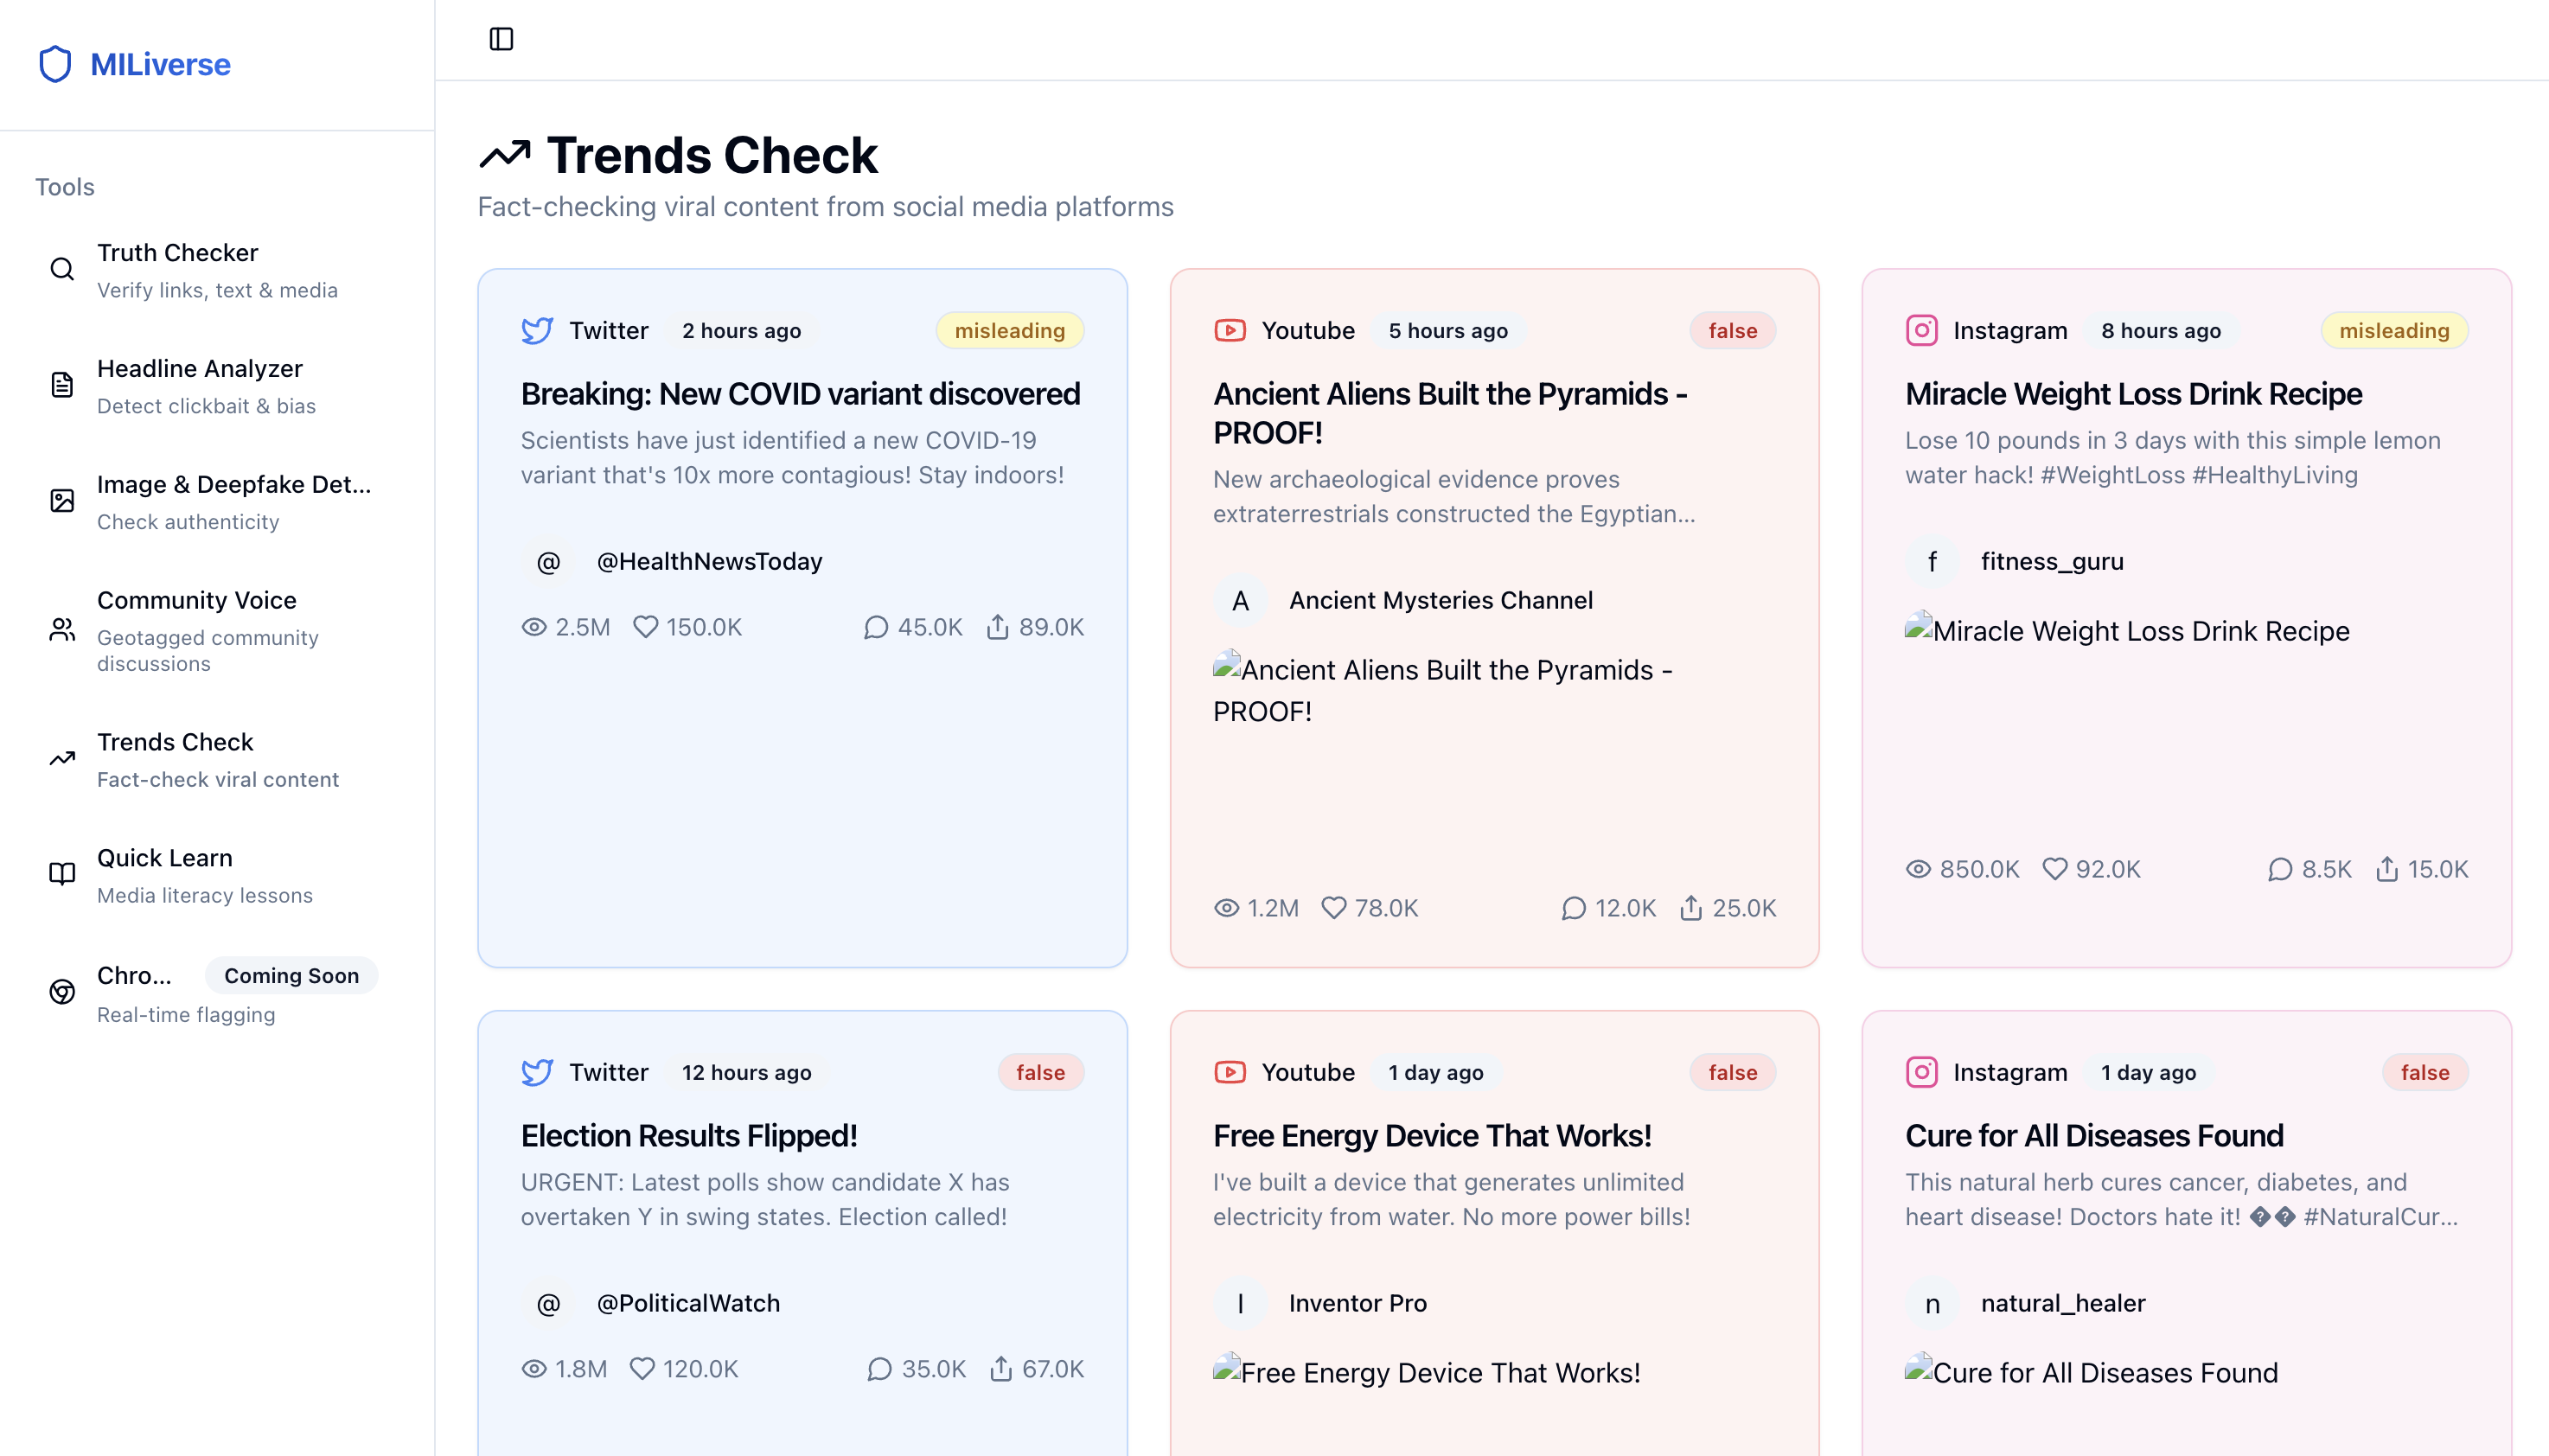Click the MILiverse brand link
Image resolution: width=2549 pixels, height=1456 pixels.
coord(160,64)
